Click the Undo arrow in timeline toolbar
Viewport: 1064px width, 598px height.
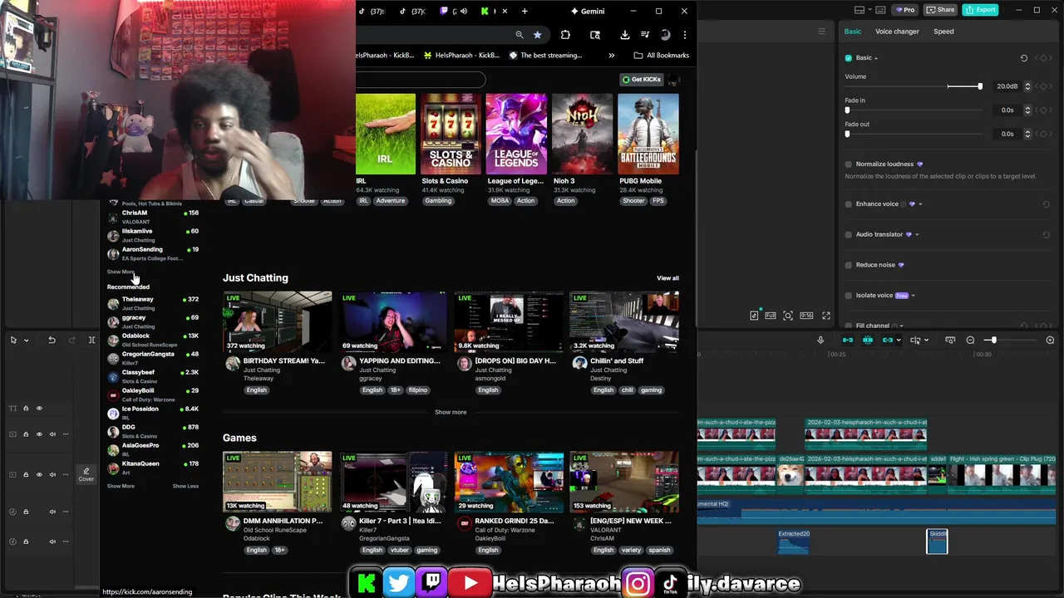coord(52,340)
